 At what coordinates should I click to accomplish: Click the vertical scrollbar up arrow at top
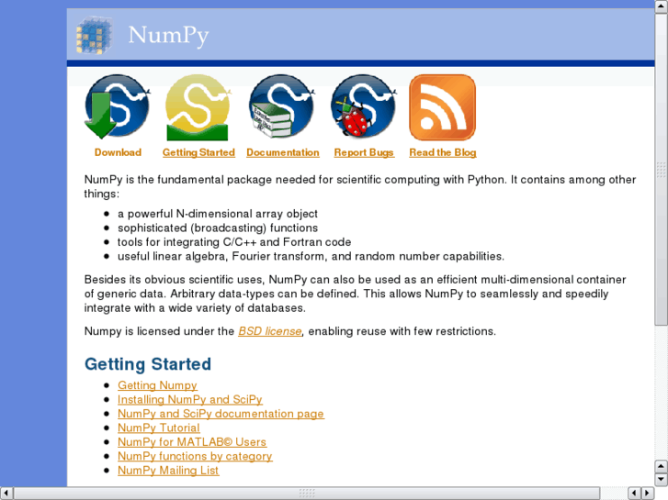click(662, 6)
